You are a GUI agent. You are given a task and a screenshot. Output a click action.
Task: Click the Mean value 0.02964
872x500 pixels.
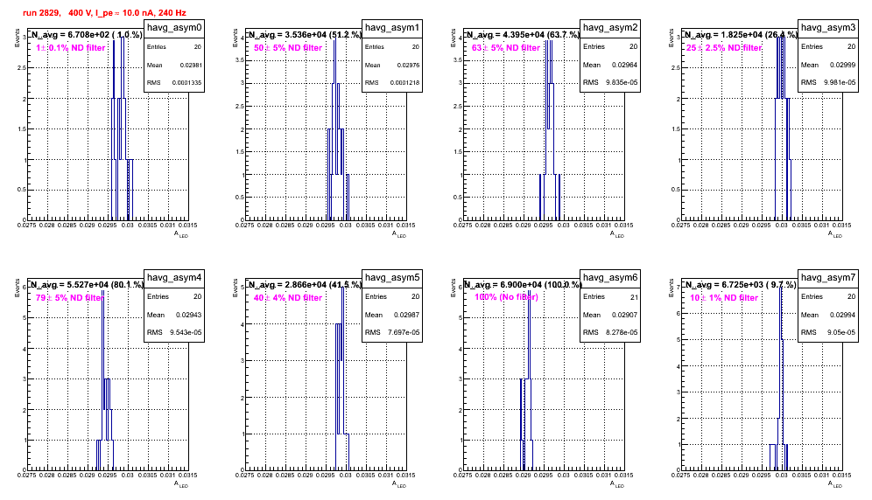(x=625, y=65)
